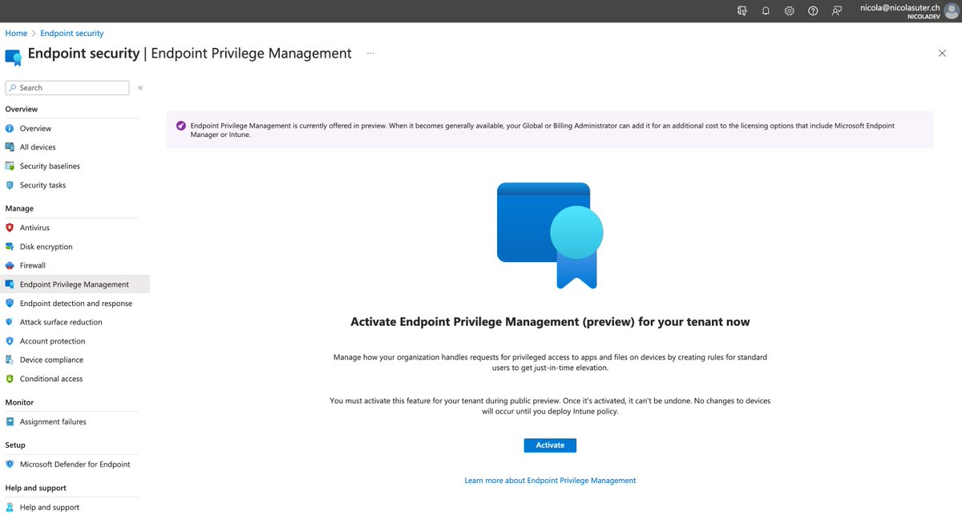The image size is (962, 523).
Task: Click Endpoint security breadcrumb link
Action: click(x=72, y=34)
